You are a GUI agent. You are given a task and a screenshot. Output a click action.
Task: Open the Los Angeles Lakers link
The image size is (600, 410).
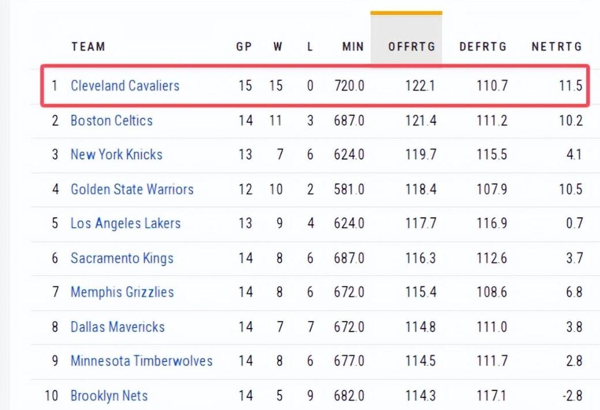(125, 223)
